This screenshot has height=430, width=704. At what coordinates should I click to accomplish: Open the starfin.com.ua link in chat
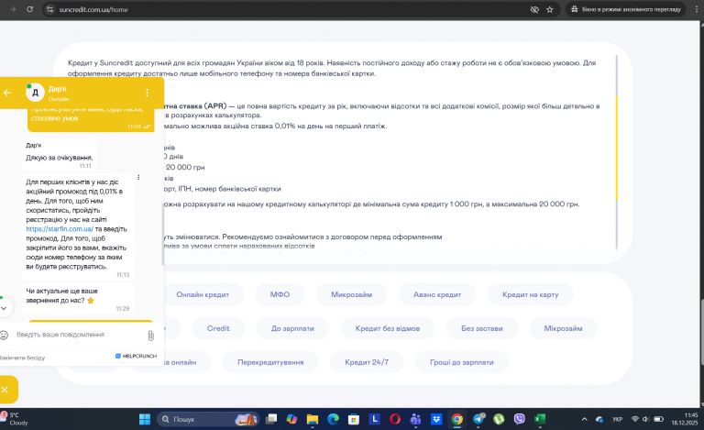tap(60, 229)
